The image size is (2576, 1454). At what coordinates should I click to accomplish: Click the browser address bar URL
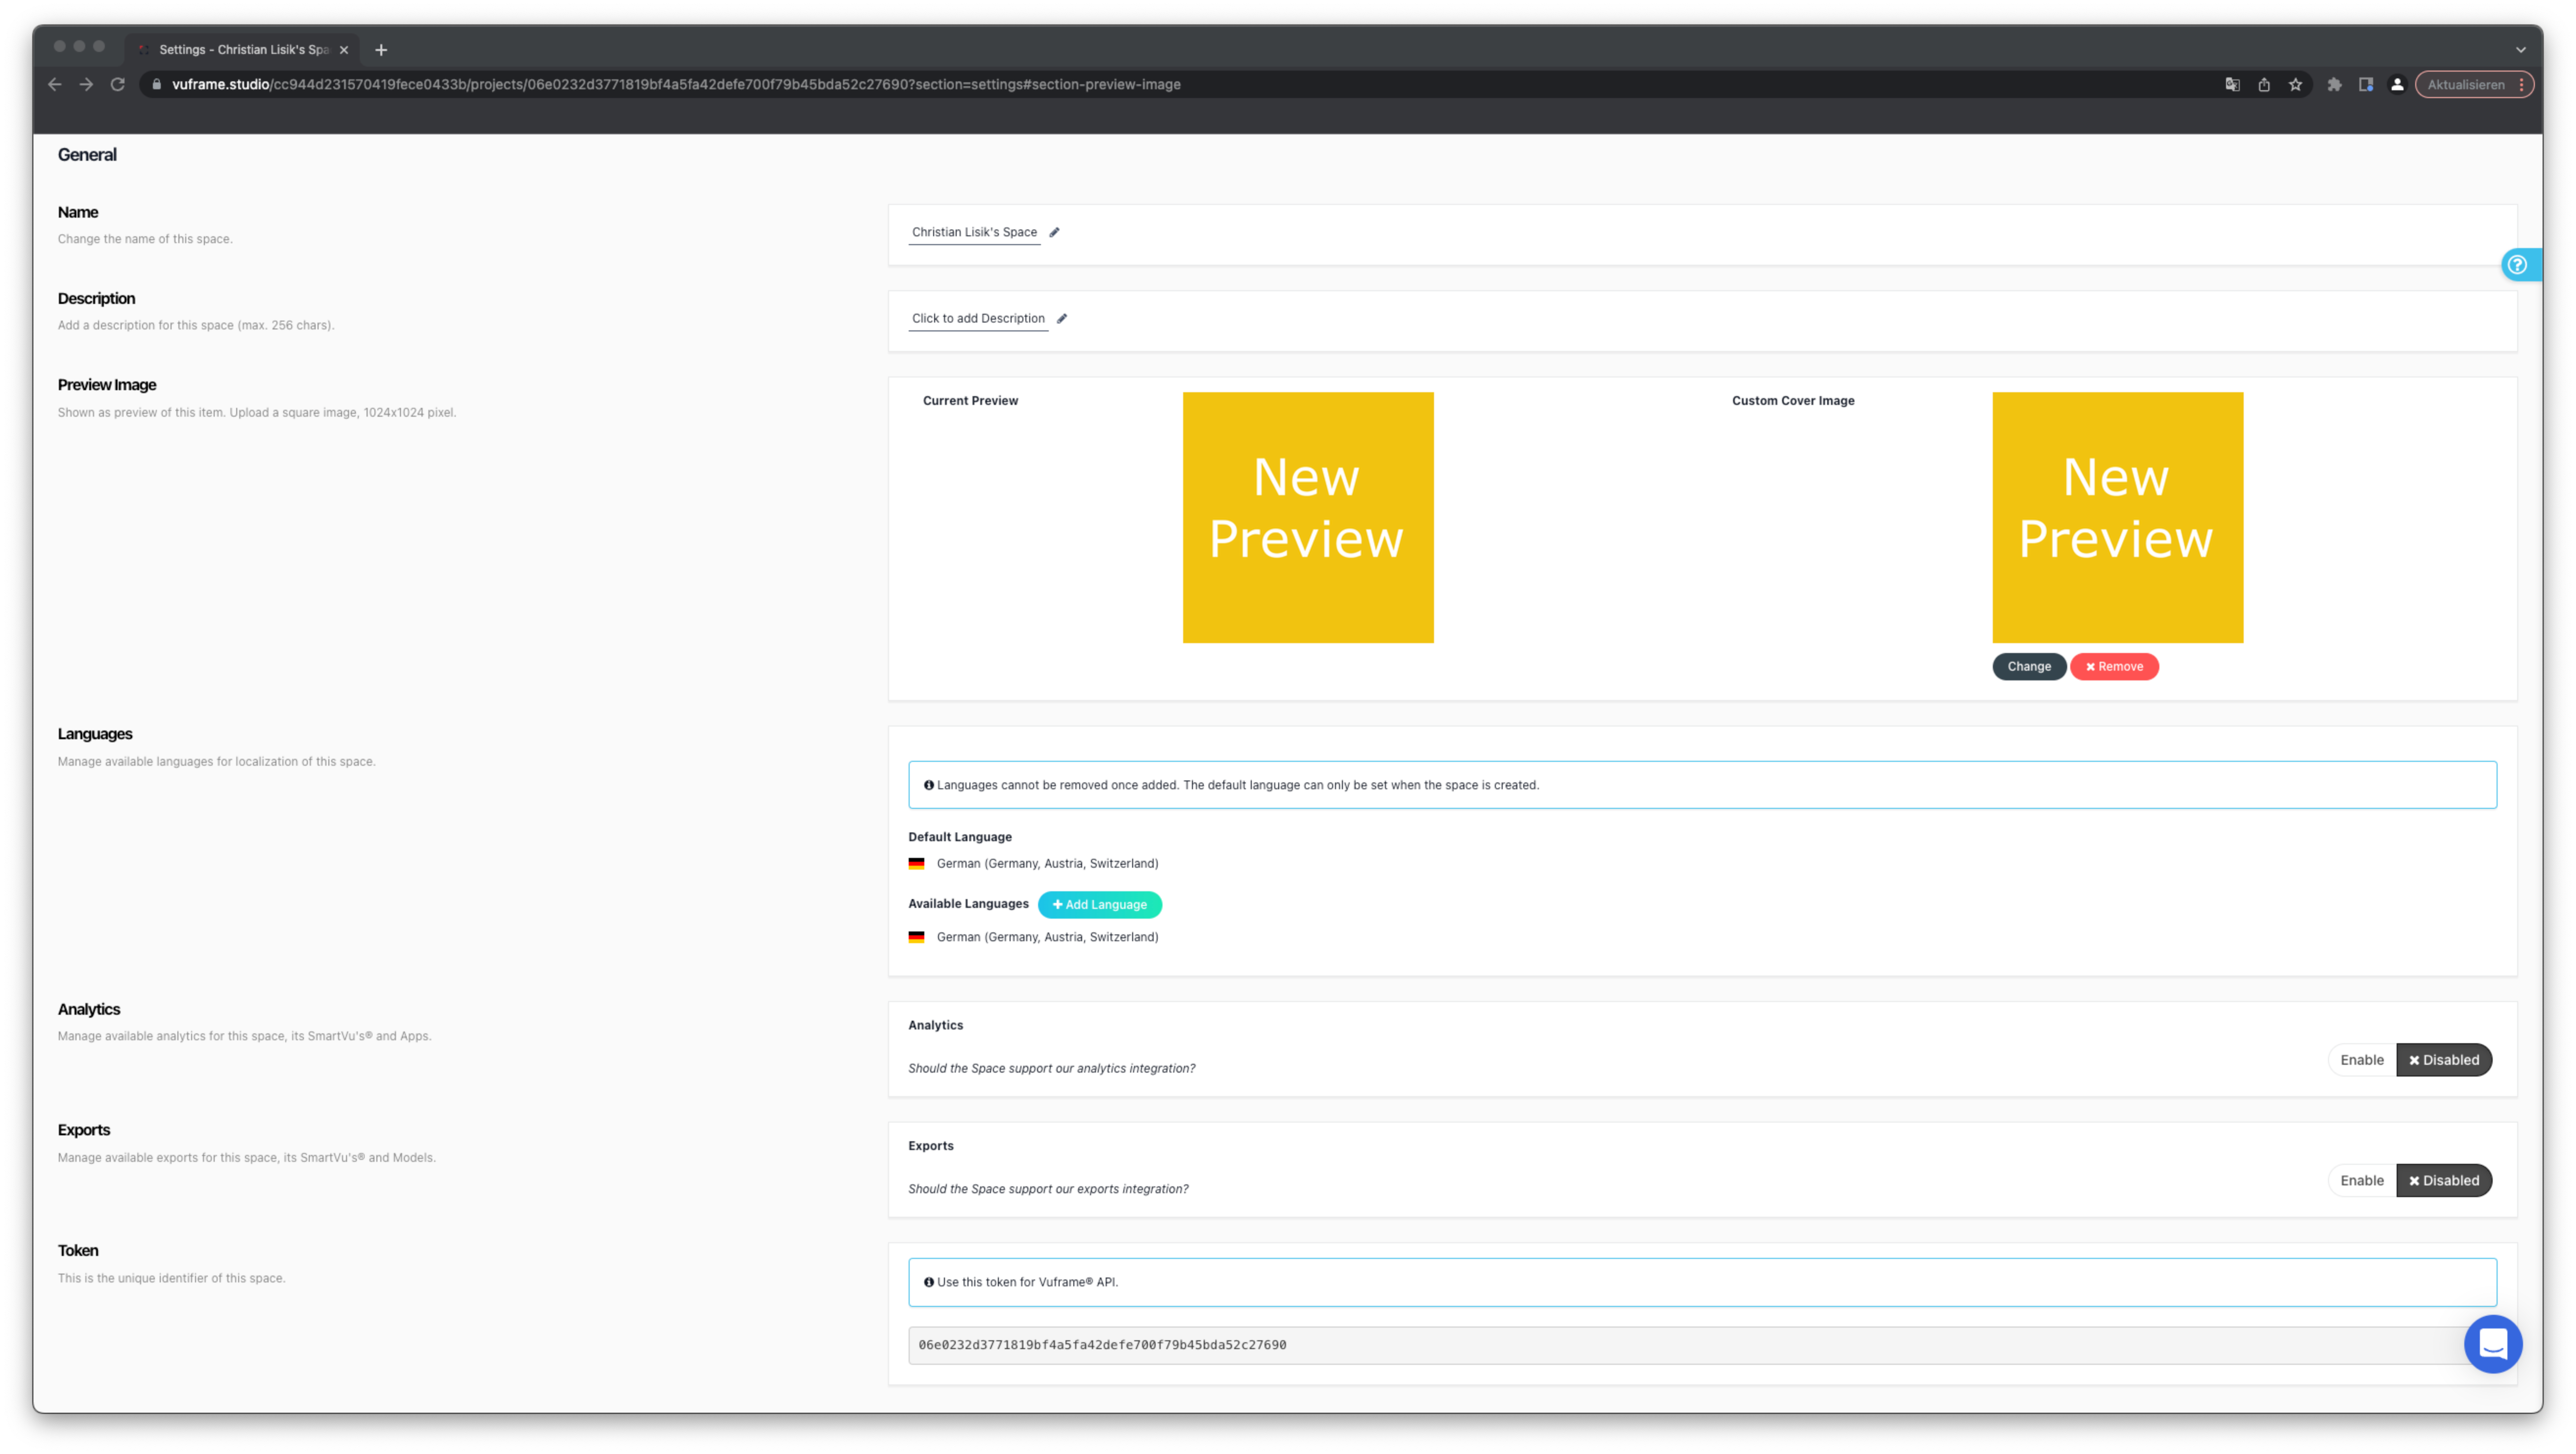[676, 85]
